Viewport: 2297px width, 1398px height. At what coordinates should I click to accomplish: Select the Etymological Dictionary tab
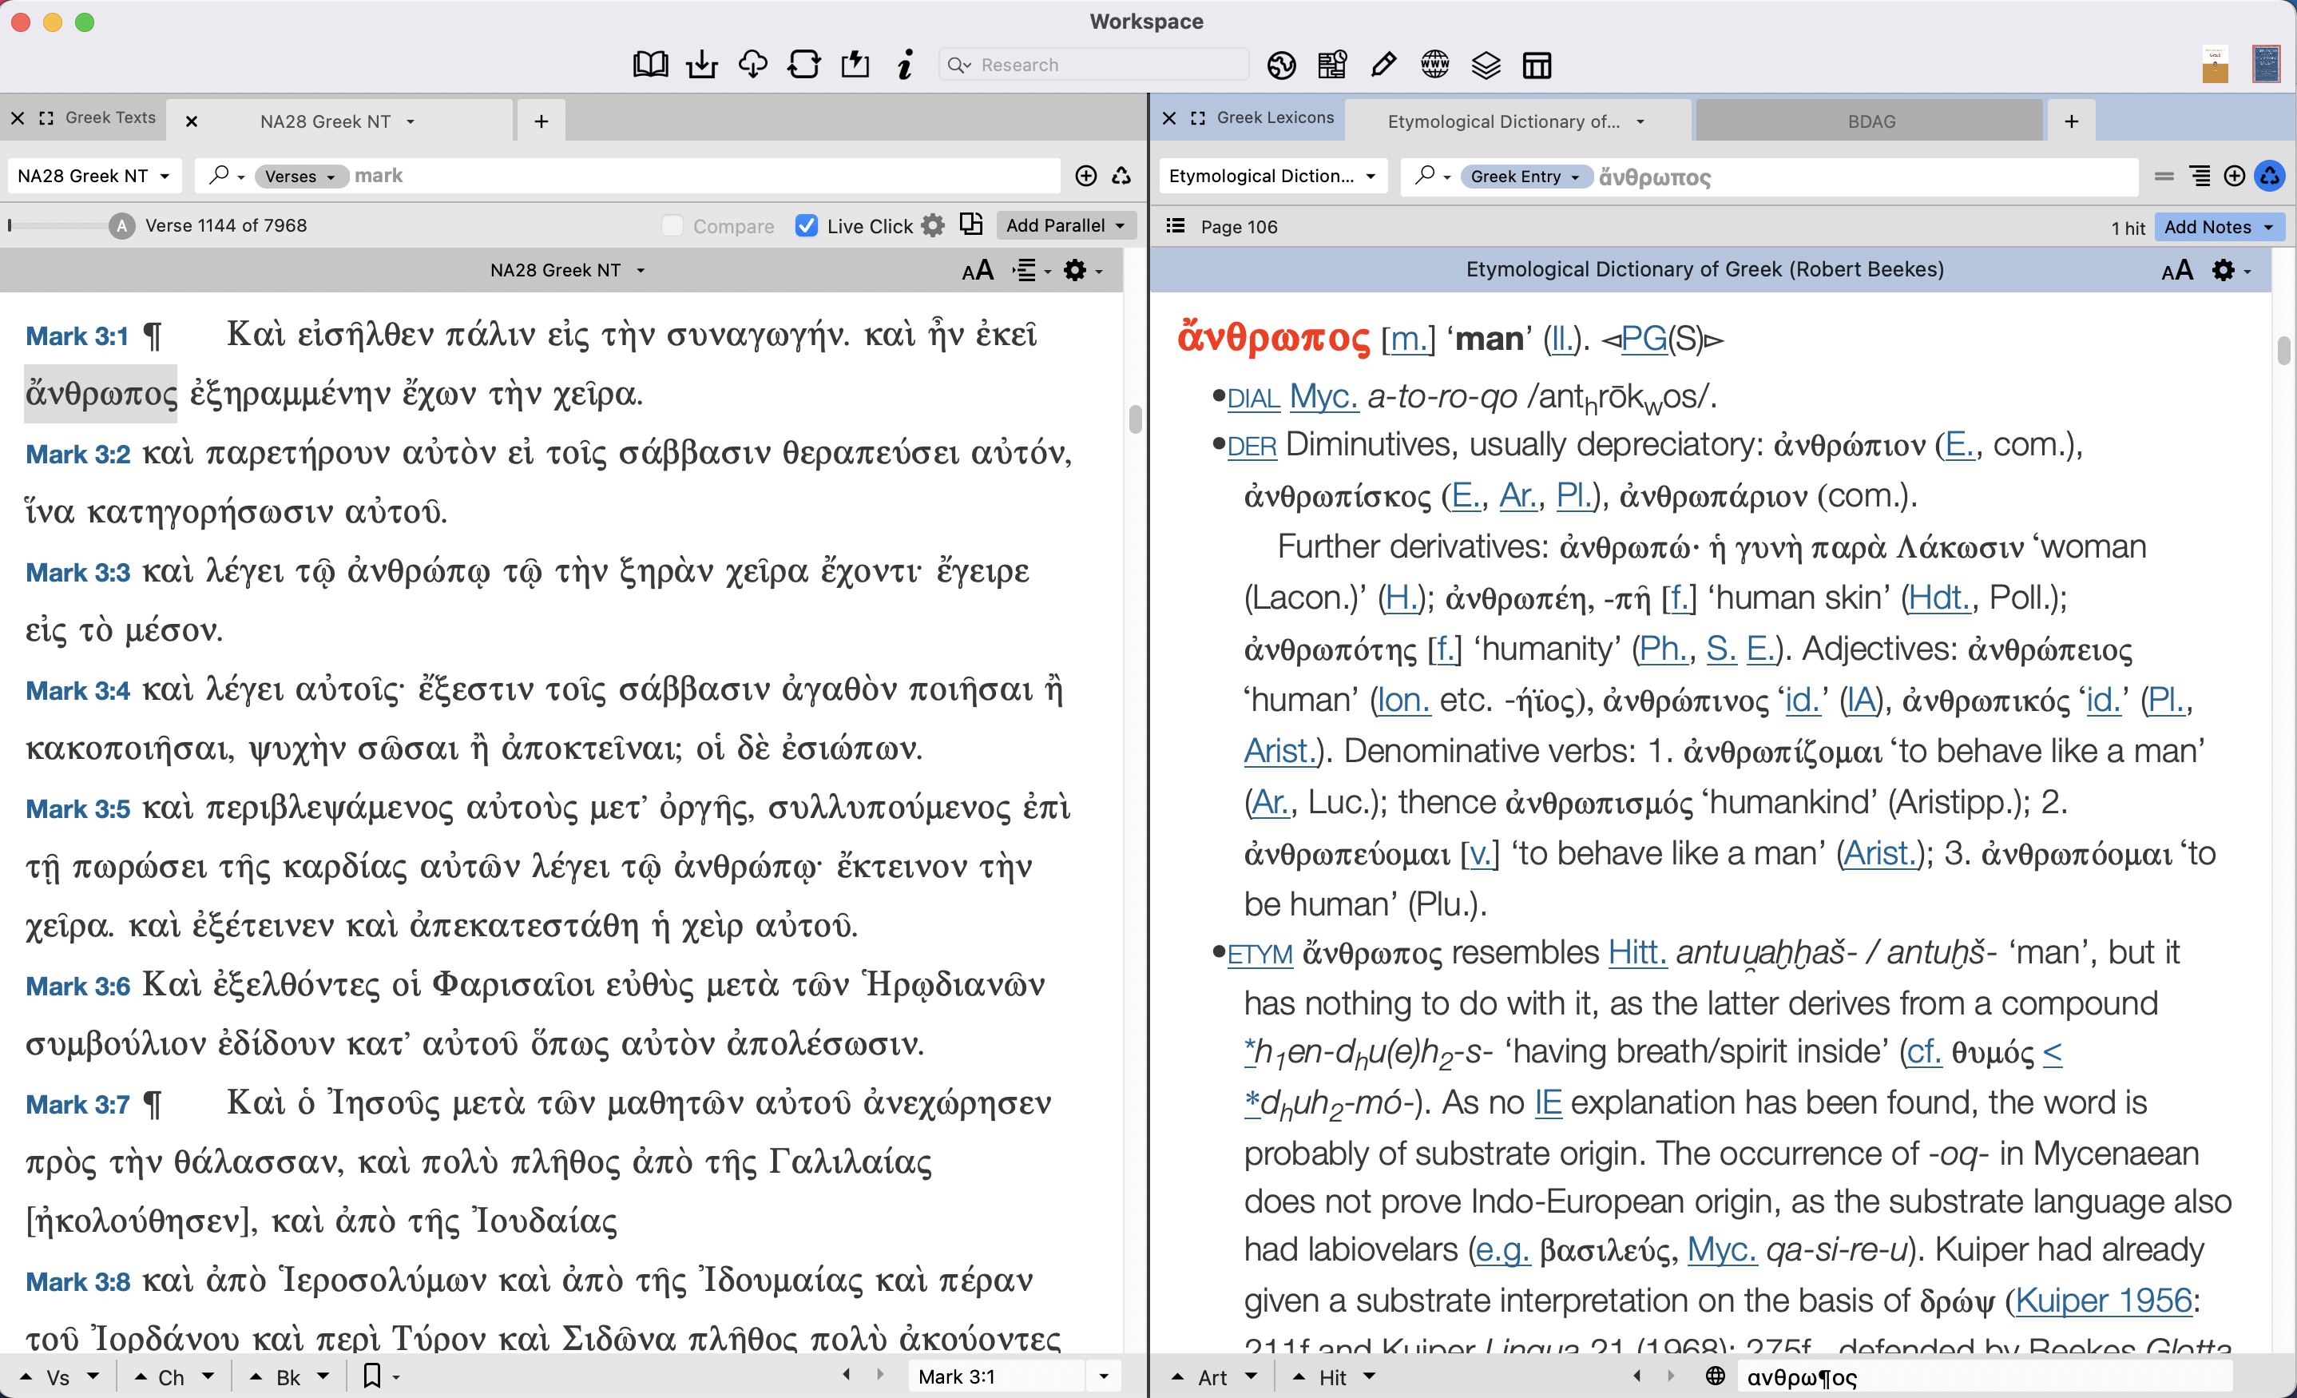[x=1503, y=121]
